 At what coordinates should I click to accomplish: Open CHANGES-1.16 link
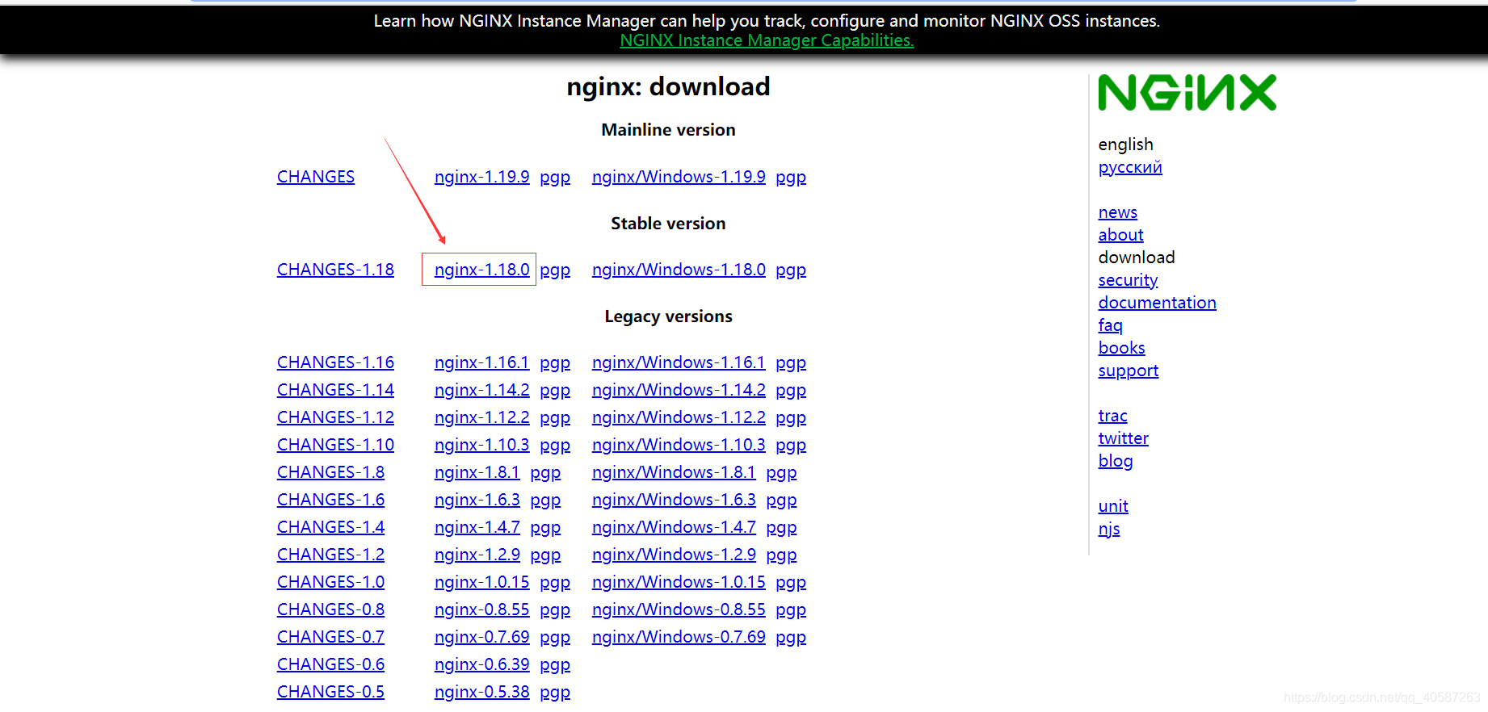tap(335, 362)
